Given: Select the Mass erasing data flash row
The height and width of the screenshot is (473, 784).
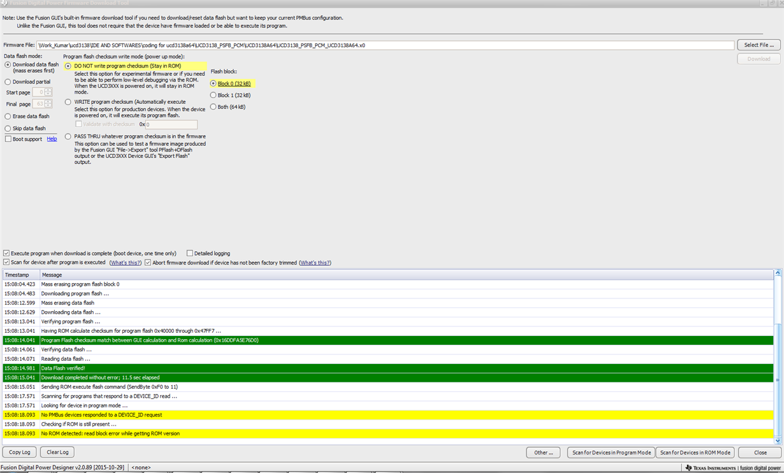Looking at the screenshot, I should 388,303.
